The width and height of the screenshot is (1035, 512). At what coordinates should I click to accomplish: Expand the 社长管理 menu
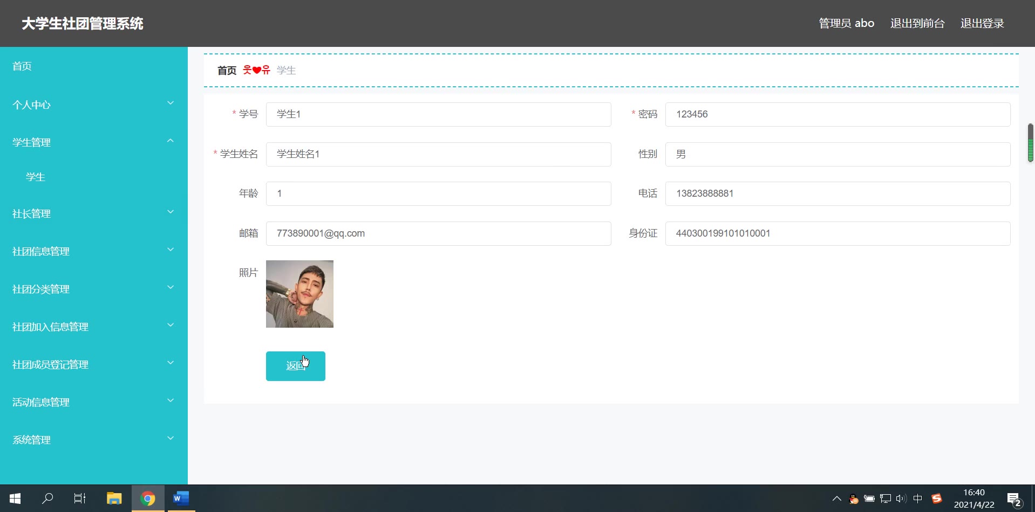[x=94, y=213]
